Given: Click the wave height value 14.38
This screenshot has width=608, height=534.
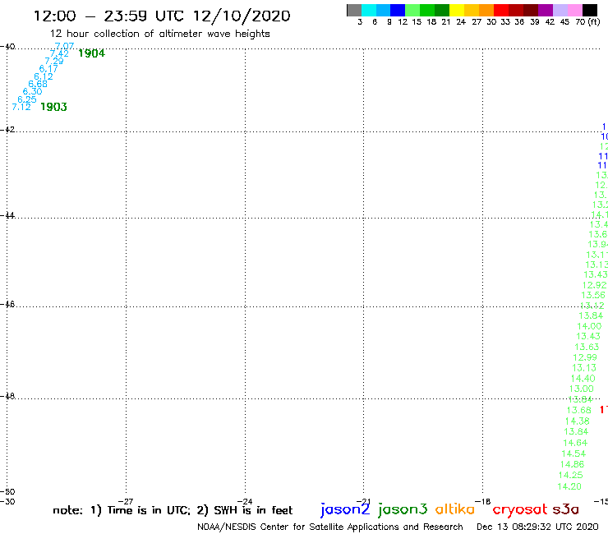Looking at the screenshot, I should click(577, 421).
